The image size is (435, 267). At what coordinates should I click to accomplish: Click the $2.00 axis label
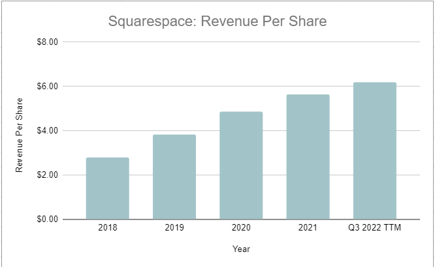(x=48, y=175)
